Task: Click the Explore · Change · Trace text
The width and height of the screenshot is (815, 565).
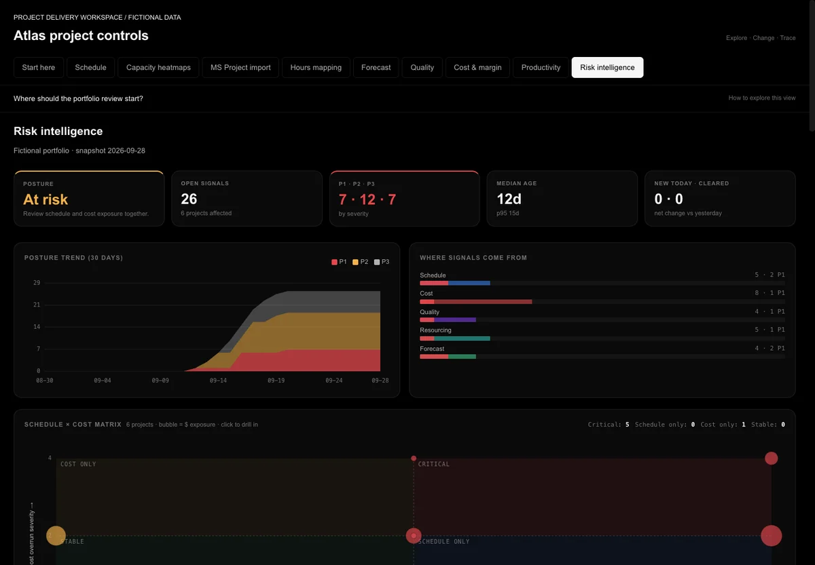Action: click(761, 38)
